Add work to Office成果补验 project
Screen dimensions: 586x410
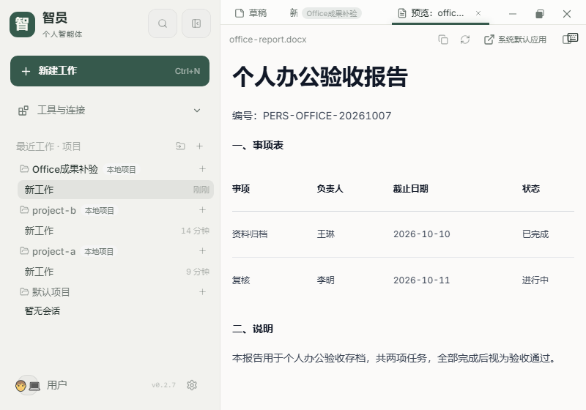pos(202,169)
